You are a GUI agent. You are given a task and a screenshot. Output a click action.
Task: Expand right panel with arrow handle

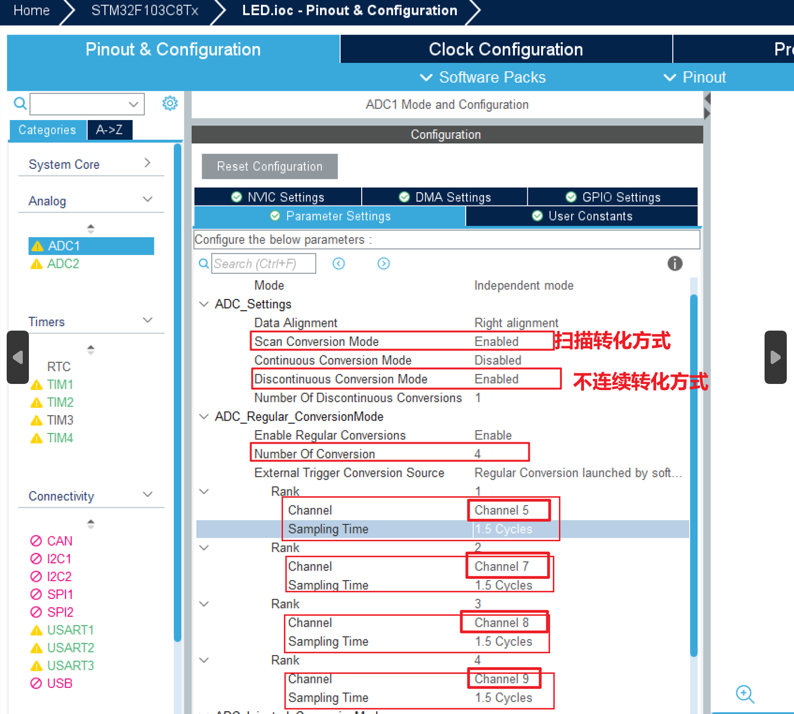pos(776,357)
